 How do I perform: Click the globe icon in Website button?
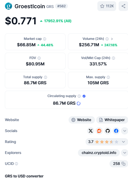(73, 120)
